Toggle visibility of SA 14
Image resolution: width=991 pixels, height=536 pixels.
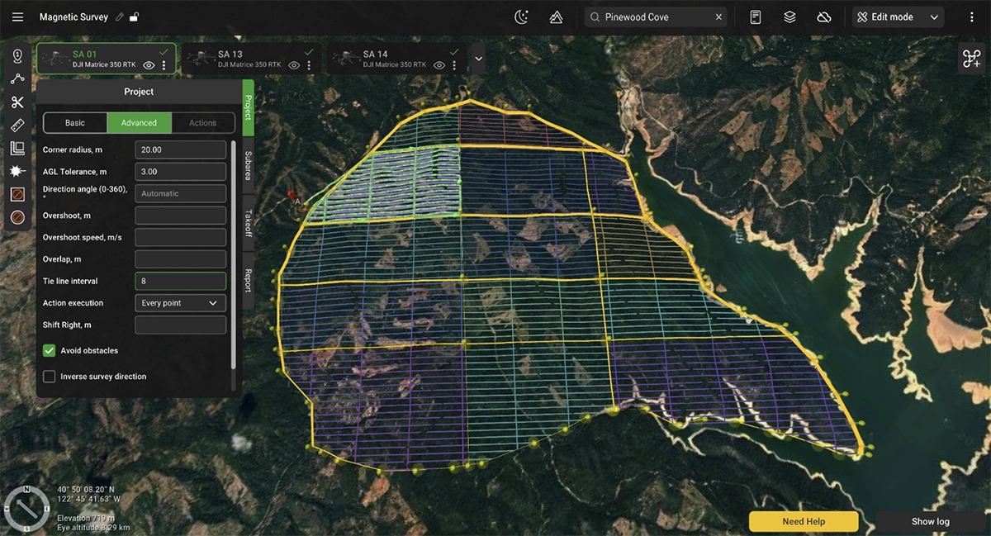(439, 65)
